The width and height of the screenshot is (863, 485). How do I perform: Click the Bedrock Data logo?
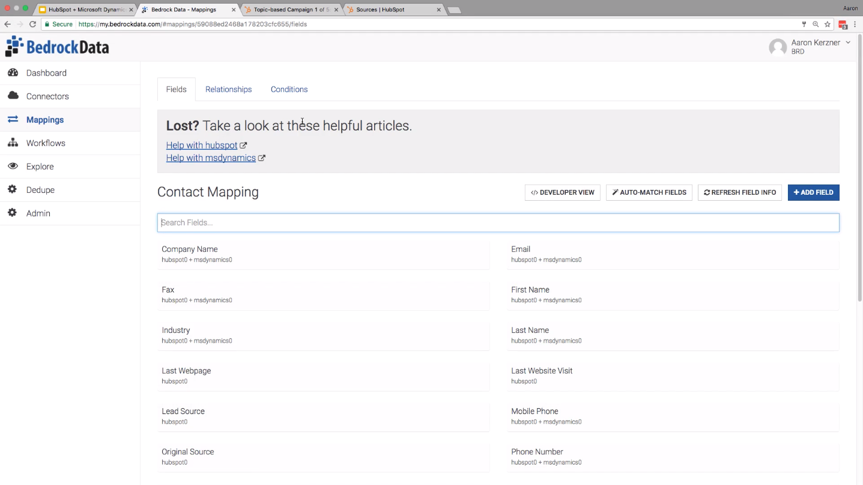(x=57, y=47)
